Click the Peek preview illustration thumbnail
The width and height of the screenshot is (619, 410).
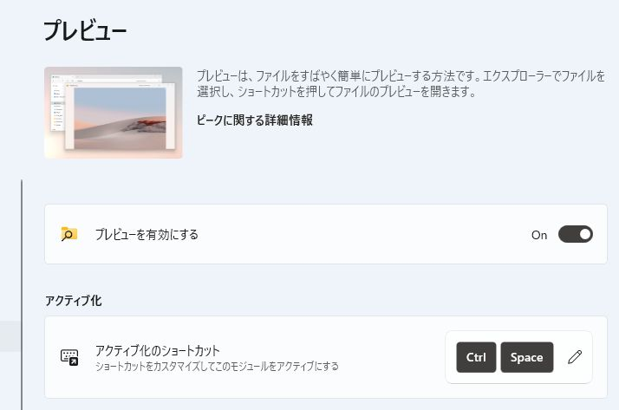tap(114, 113)
